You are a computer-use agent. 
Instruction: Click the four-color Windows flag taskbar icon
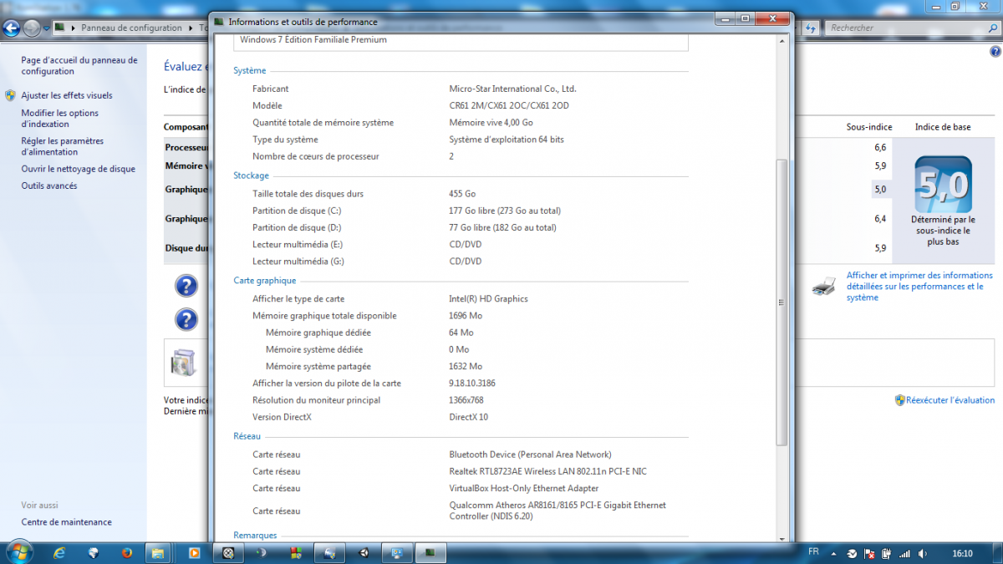click(x=295, y=553)
